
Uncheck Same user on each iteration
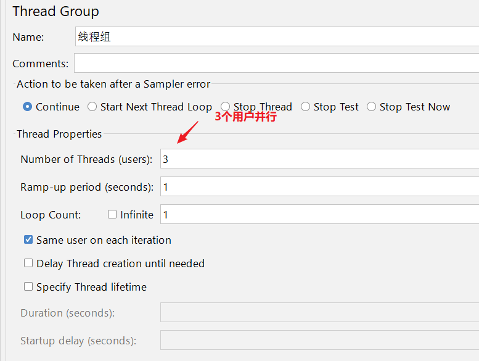point(28,240)
